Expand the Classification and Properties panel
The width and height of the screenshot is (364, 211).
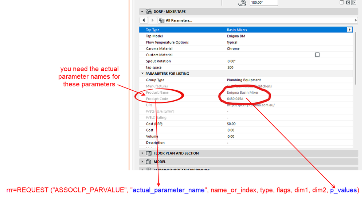point(142,169)
